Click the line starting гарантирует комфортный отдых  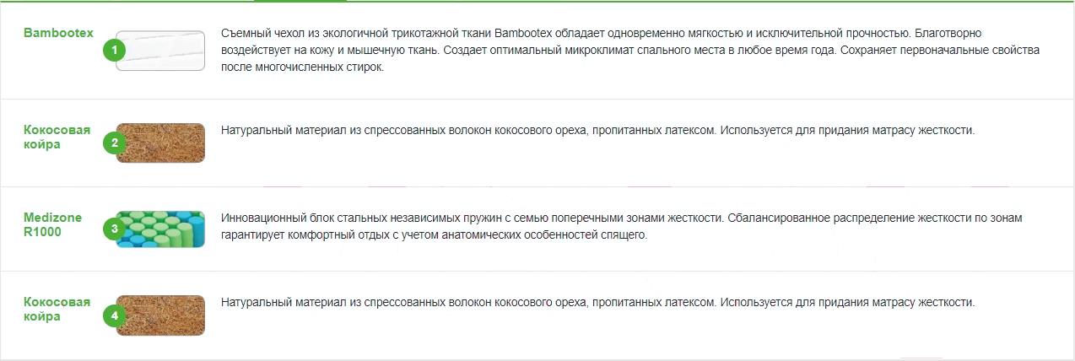tap(434, 234)
